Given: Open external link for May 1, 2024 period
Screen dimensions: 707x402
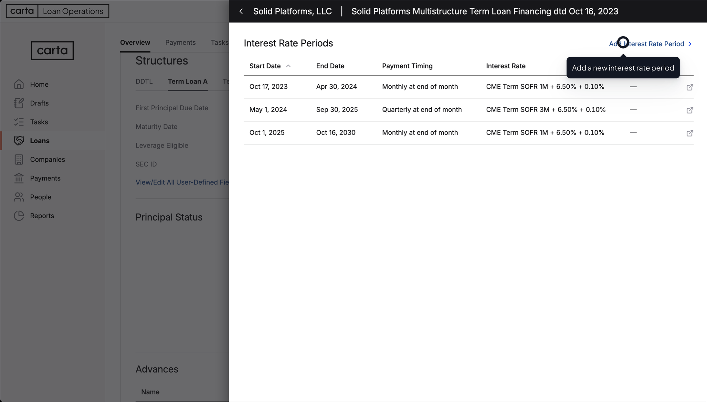Looking at the screenshot, I should pyautogui.click(x=690, y=110).
